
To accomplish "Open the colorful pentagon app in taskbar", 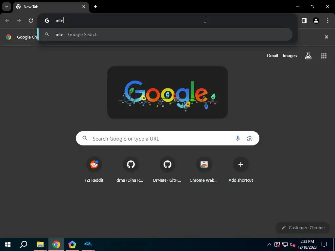I will 72,244.
